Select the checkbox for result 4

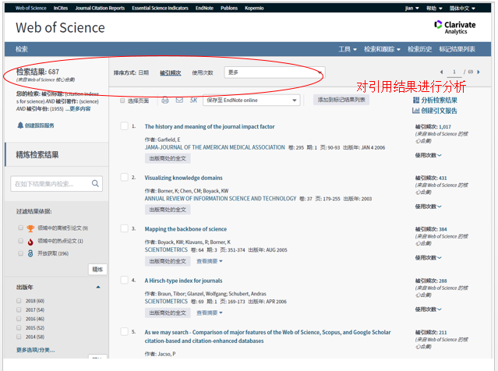[124, 280]
